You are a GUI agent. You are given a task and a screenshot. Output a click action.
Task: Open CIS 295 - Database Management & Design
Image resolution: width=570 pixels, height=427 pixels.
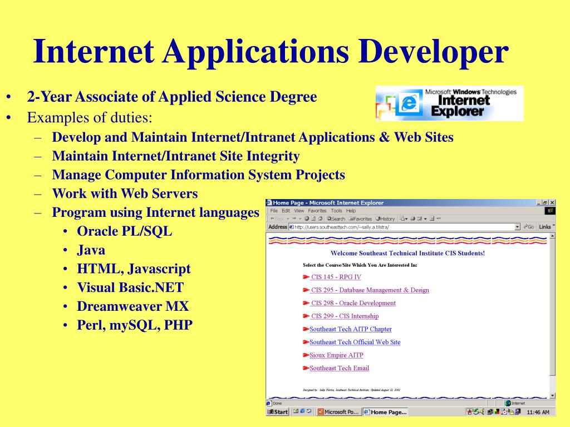click(370, 290)
